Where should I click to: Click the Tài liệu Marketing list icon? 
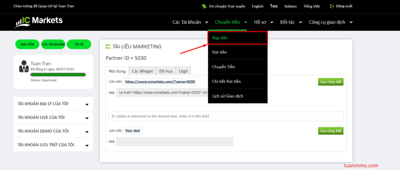[x=108, y=47]
